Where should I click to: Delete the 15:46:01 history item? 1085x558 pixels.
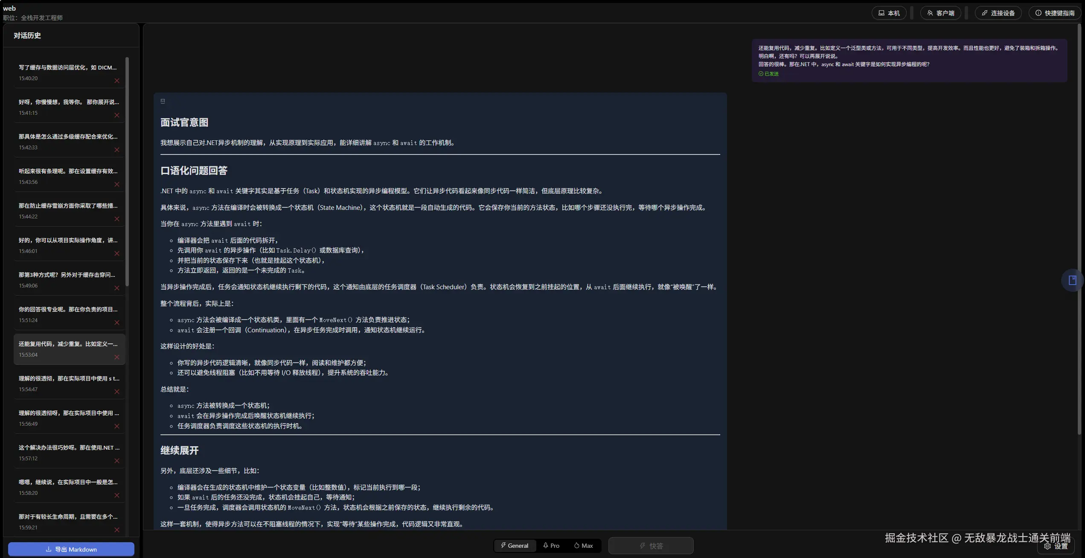tap(117, 253)
